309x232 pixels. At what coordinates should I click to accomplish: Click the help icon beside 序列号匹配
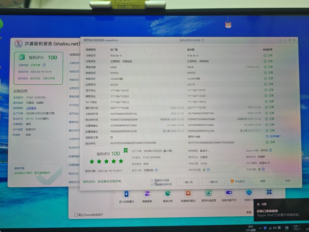click(x=208, y=170)
